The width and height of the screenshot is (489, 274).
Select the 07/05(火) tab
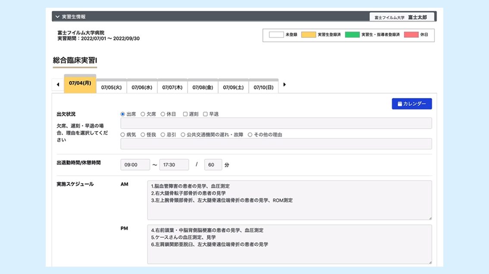click(111, 87)
